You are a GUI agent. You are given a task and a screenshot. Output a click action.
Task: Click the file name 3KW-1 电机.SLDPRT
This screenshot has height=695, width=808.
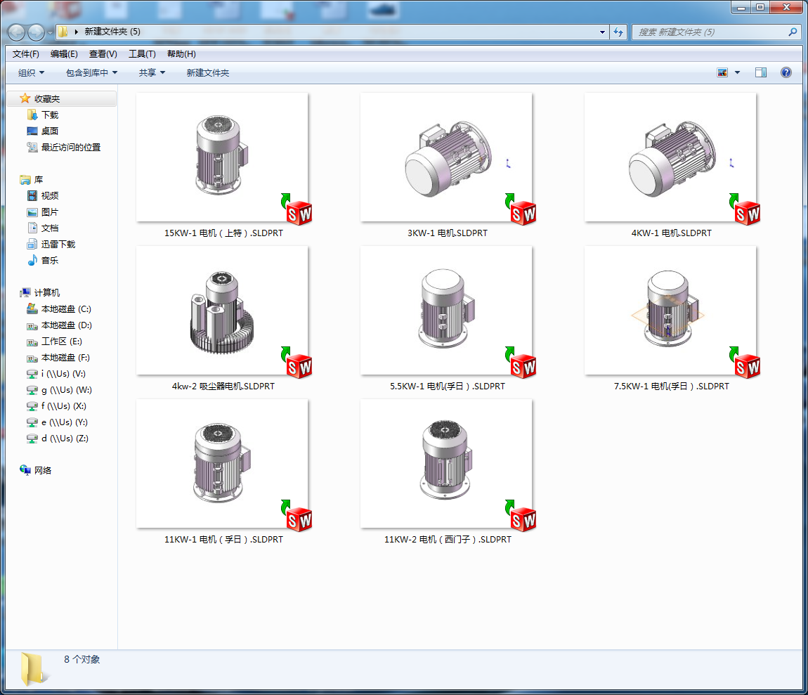[x=448, y=233]
